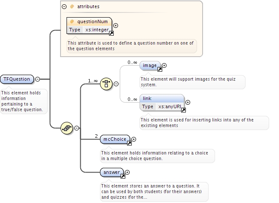Click the choice compositor icon labeled 1..∞
The height and width of the screenshot is (203, 279).
coord(106,84)
